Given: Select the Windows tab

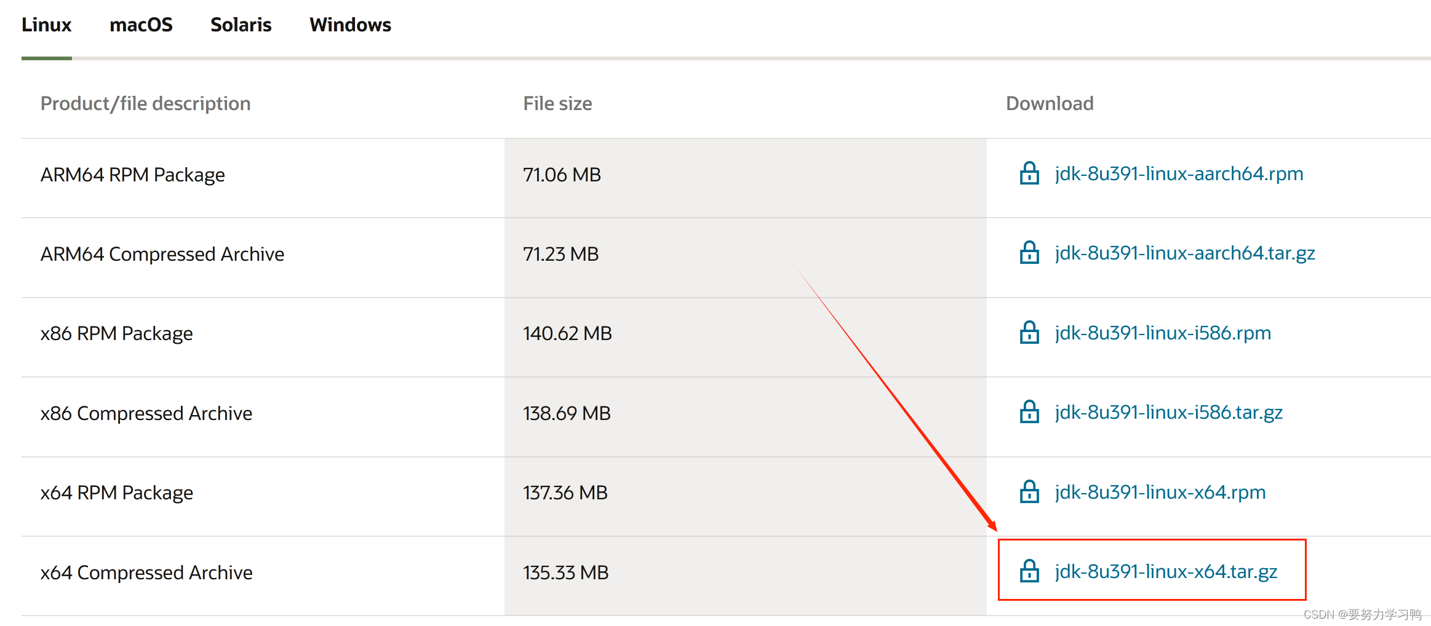Looking at the screenshot, I should pyautogui.click(x=350, y=25).
